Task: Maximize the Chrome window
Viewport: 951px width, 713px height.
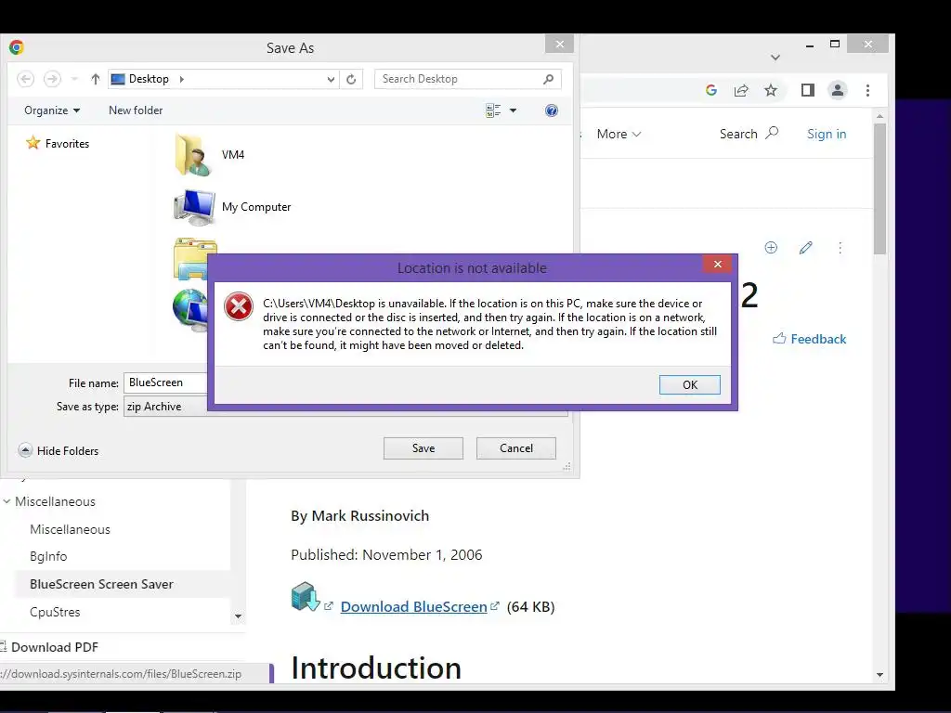Action: (x=835, y=45)
